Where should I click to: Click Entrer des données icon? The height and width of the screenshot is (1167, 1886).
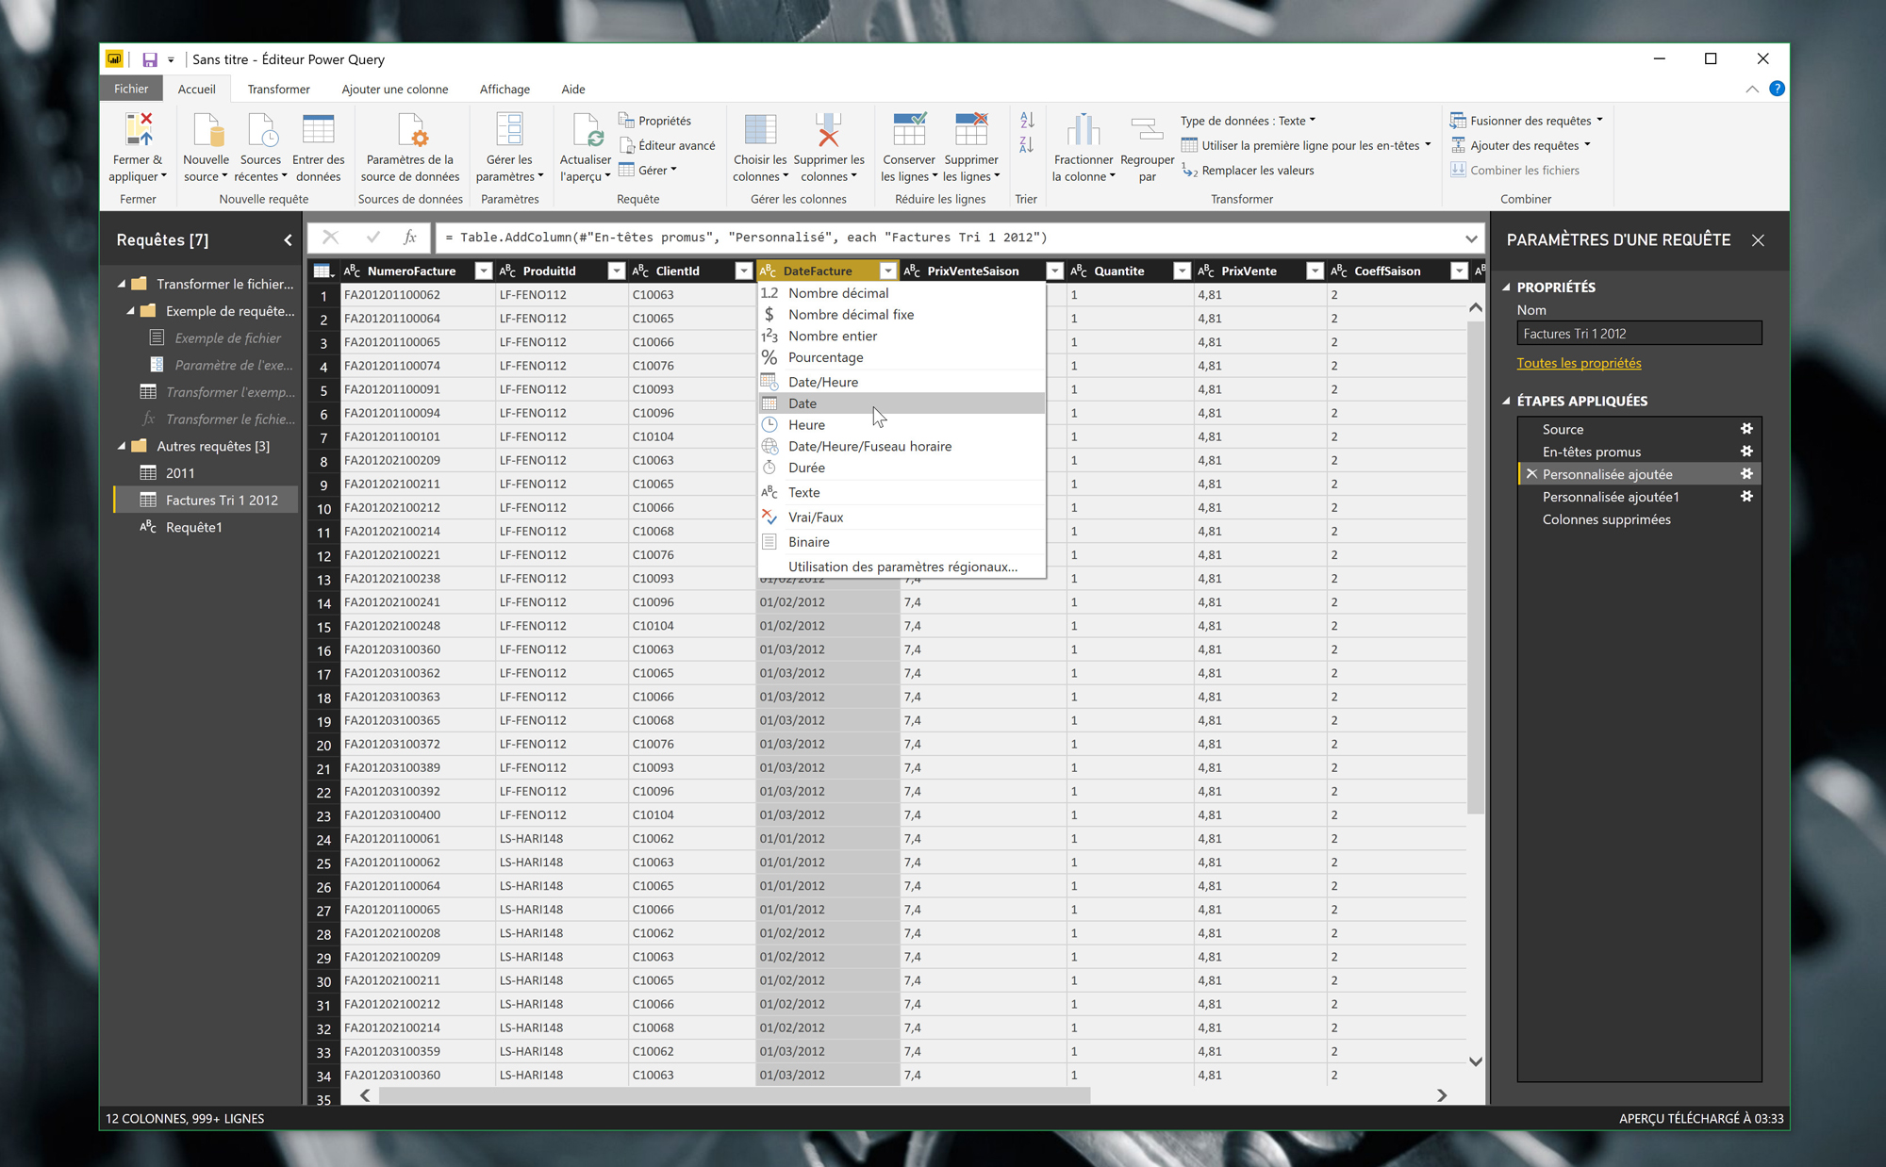[318, 129]
